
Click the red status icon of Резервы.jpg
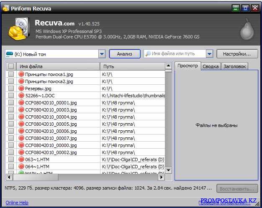pos(21,88)
